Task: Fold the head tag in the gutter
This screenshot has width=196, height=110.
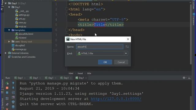Action: pos(67,14)
